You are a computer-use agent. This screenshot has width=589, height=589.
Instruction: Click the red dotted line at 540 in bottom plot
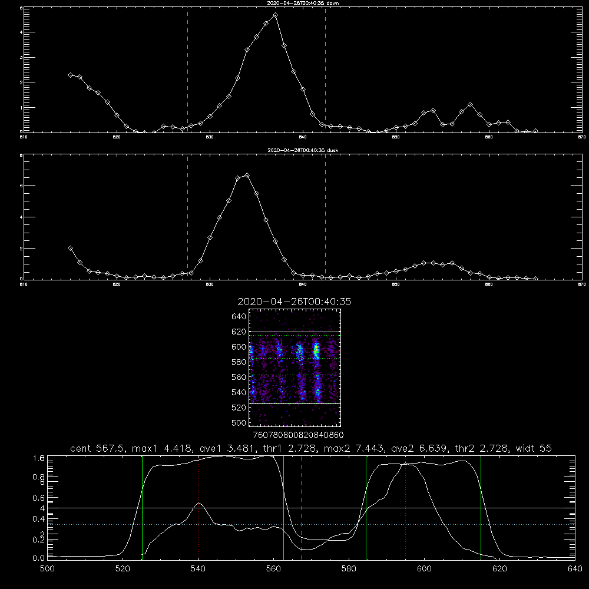(x=198, y=508)
